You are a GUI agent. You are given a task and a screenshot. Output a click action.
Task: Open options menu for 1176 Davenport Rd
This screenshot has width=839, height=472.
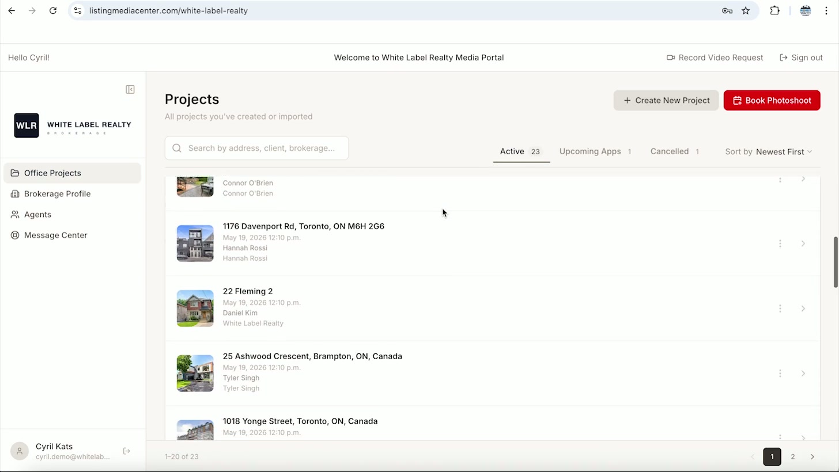point(780,243)
